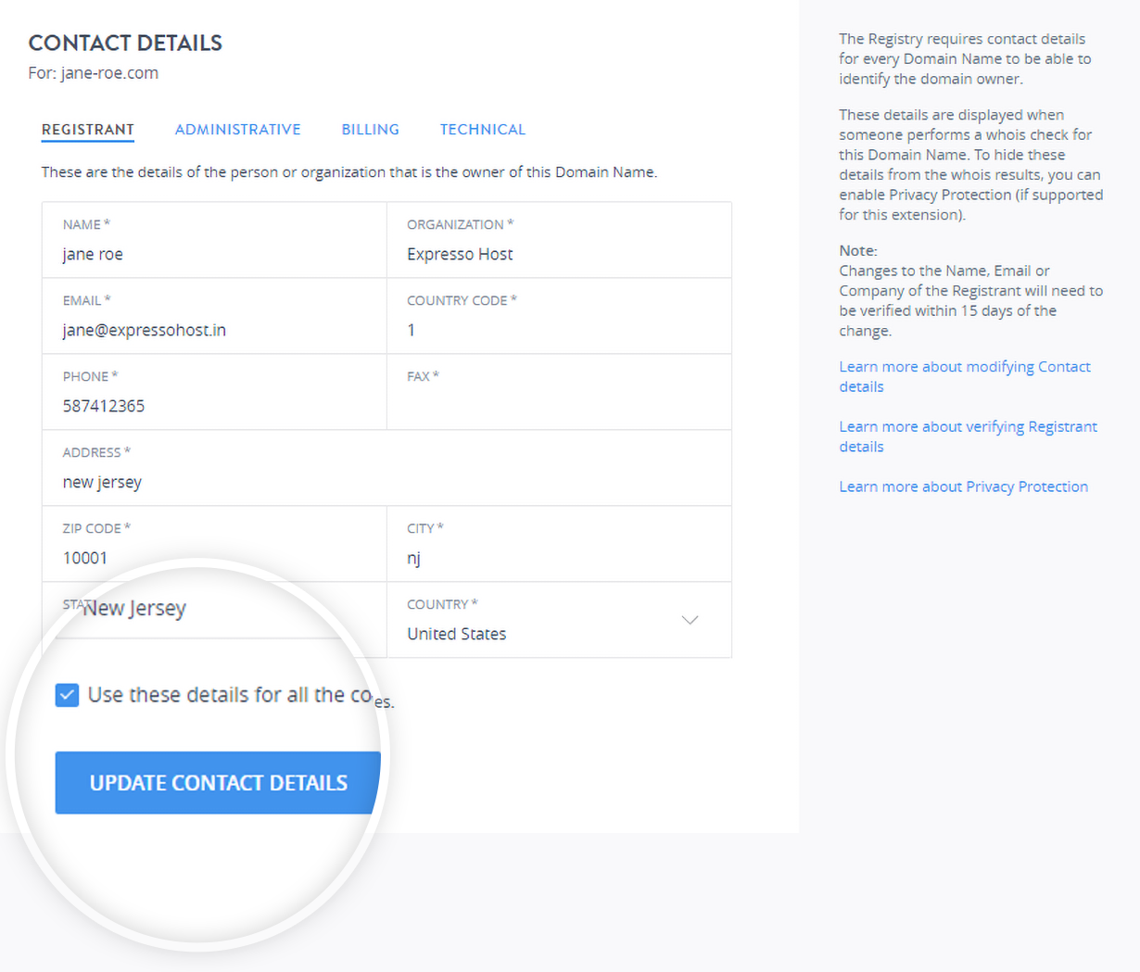The height and width of the screenshot is (972, 1140).
Task: Edit the Address field
Action: click(386, 482)
